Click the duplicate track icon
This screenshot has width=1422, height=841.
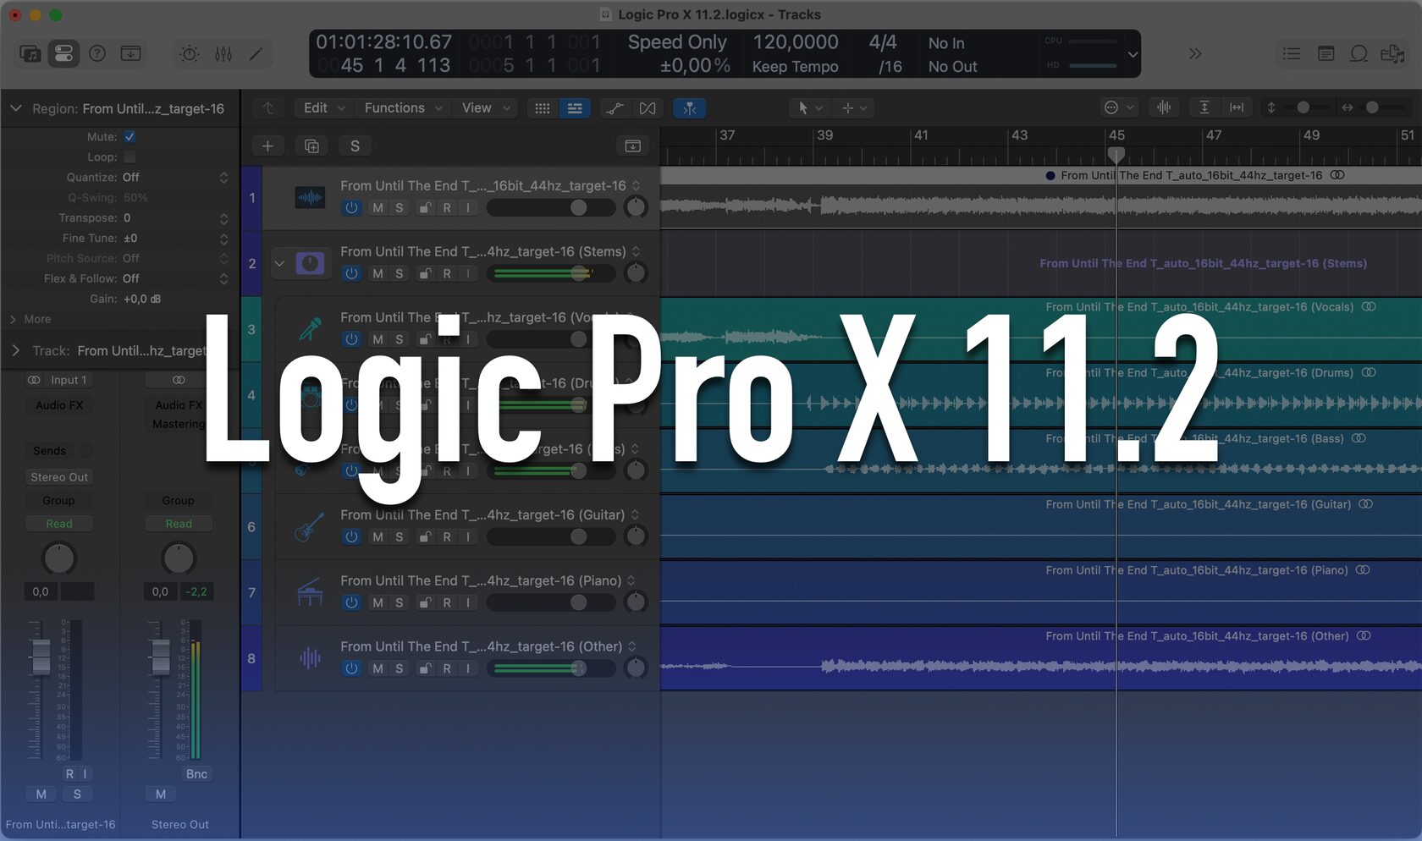(x=311, y=146)
